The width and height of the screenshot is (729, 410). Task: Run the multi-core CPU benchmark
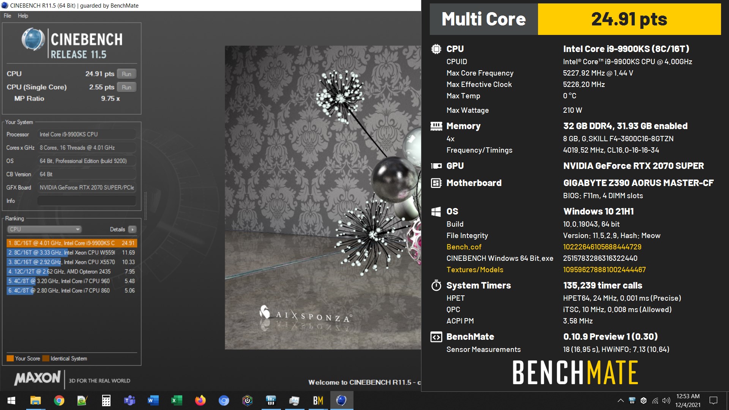tap(126, 74)
